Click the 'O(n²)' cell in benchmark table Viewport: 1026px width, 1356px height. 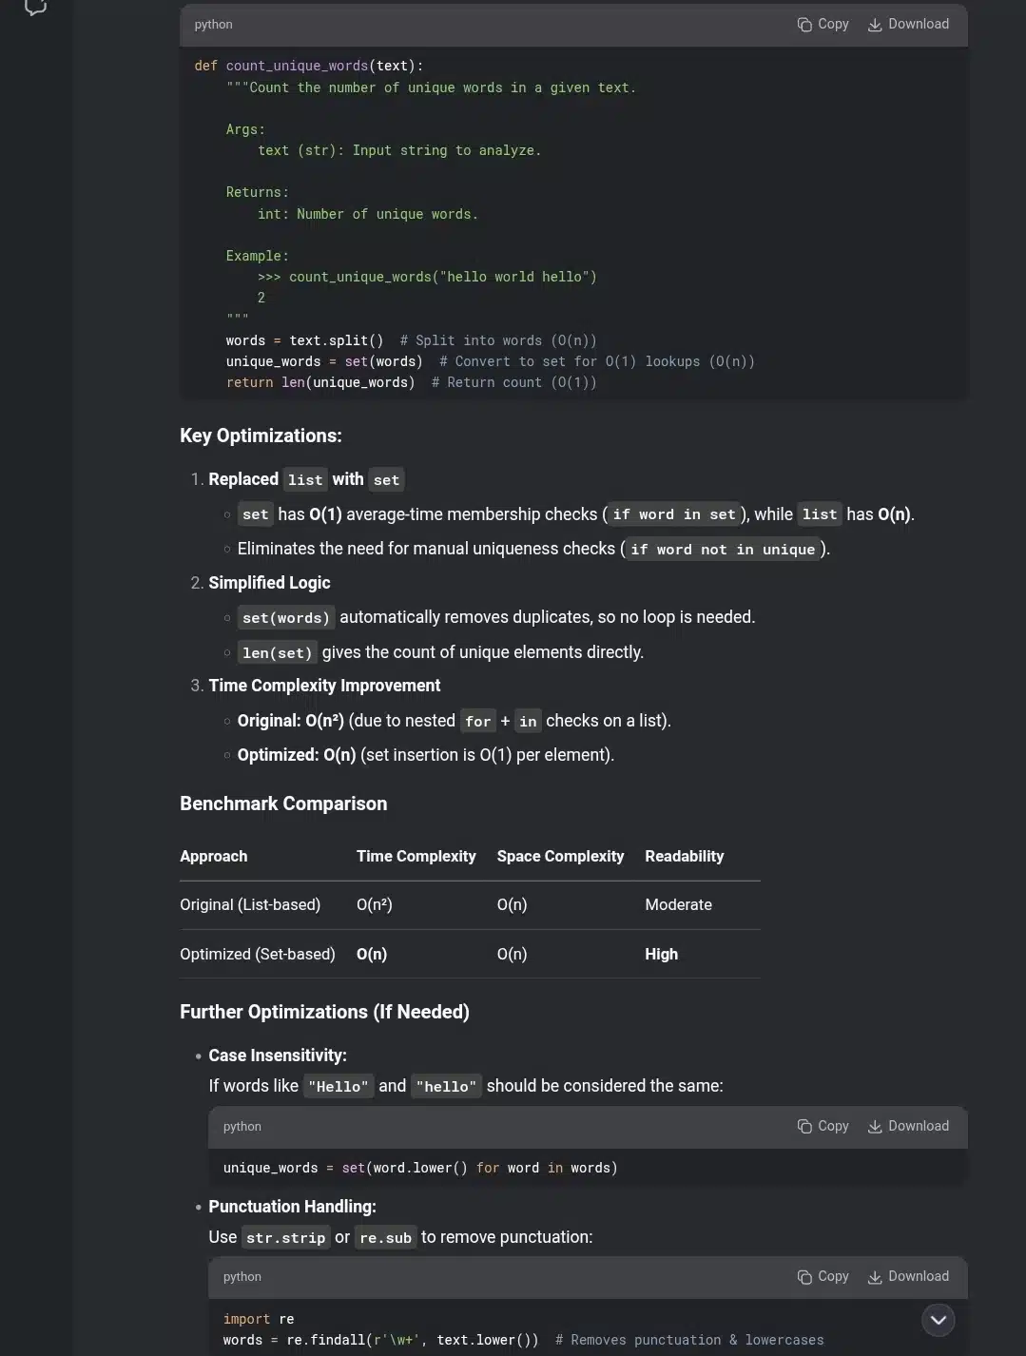[375, 904]
